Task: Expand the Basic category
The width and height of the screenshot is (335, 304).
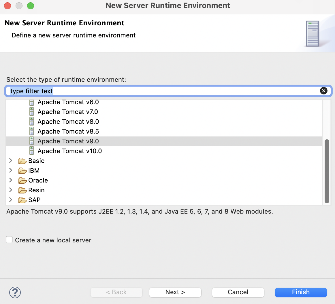Action: coord(11,161)
